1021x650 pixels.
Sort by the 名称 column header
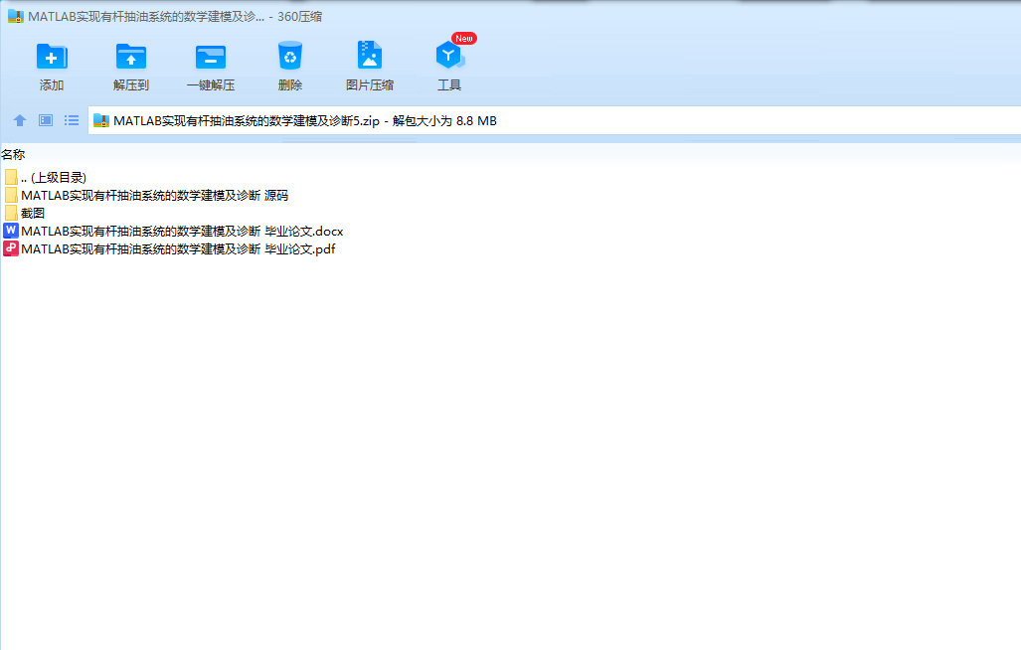13,155
